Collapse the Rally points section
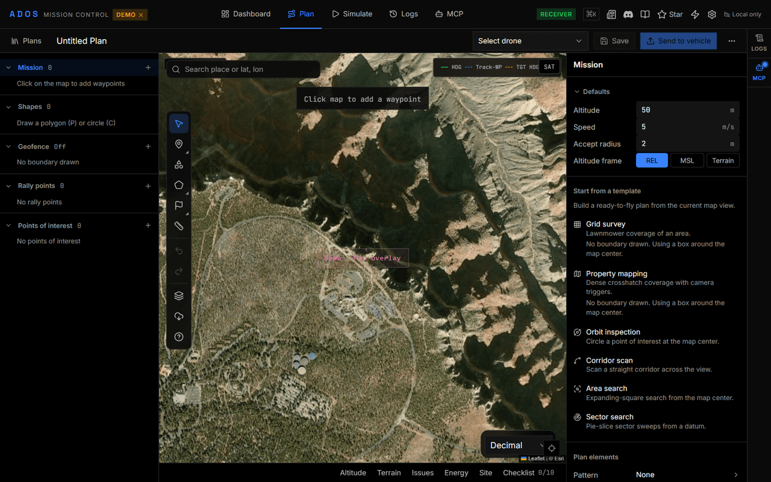 (x=8, y=186)
